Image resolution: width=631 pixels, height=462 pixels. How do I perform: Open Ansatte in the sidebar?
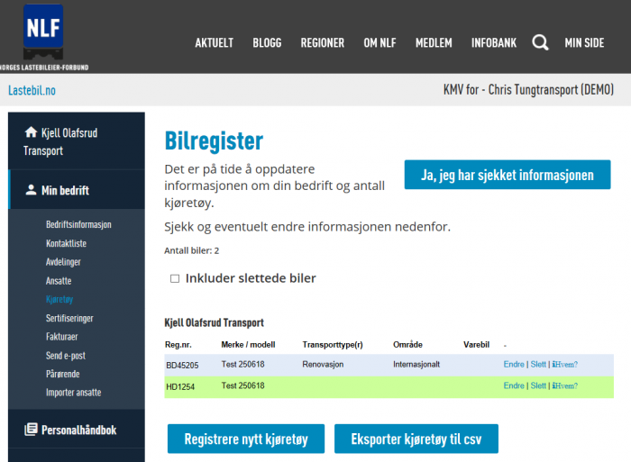click(59, 281)
